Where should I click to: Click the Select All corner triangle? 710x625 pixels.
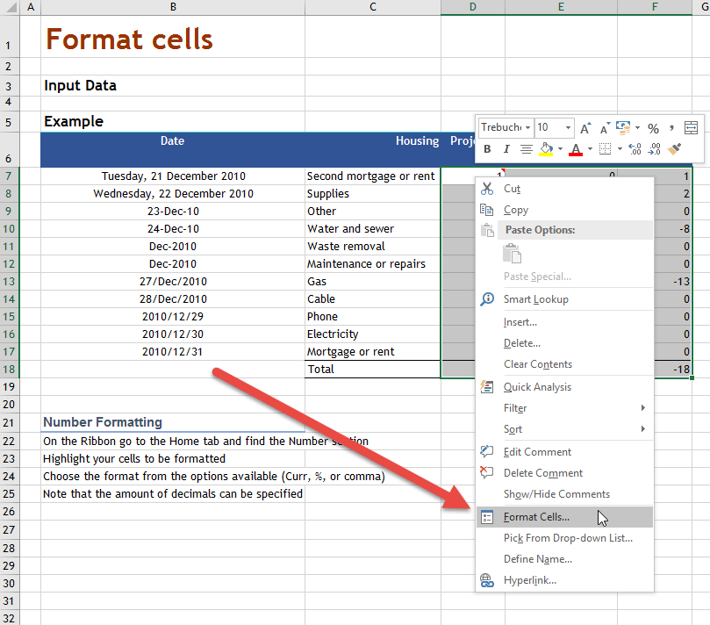coord(11,7)
